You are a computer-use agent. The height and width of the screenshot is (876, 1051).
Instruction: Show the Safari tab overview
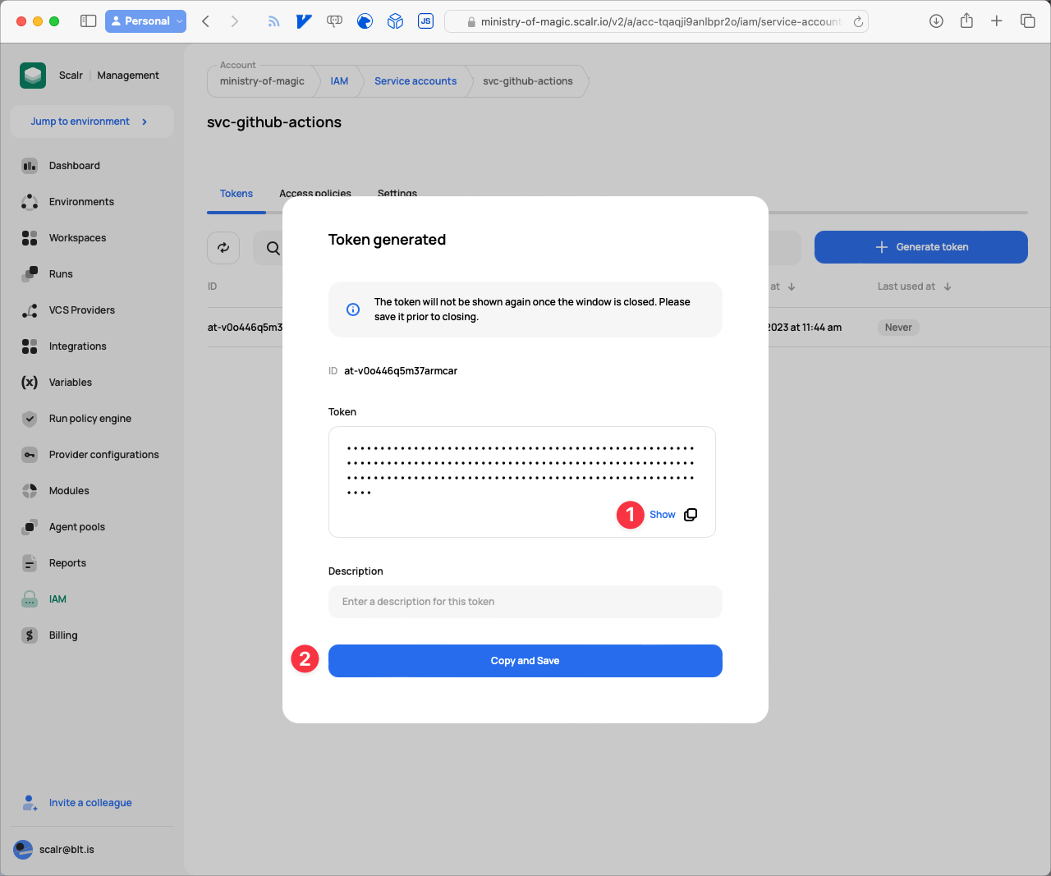(x=1027, y=21)
